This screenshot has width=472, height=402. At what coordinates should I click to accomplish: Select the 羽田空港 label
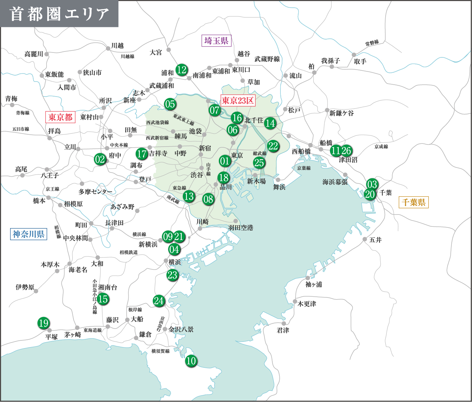tap(241, 228)
